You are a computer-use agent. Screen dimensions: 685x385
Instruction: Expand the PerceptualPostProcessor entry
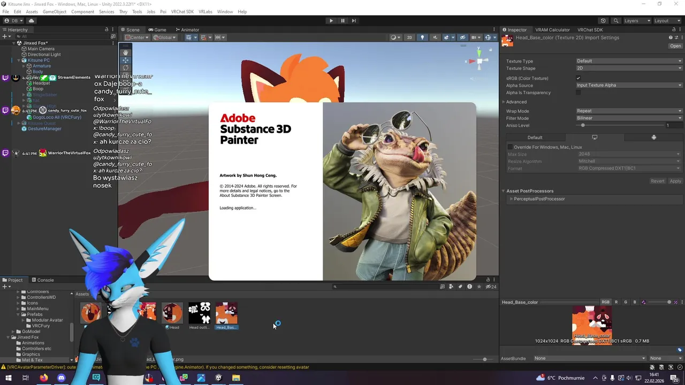click(x=511, y=199)
